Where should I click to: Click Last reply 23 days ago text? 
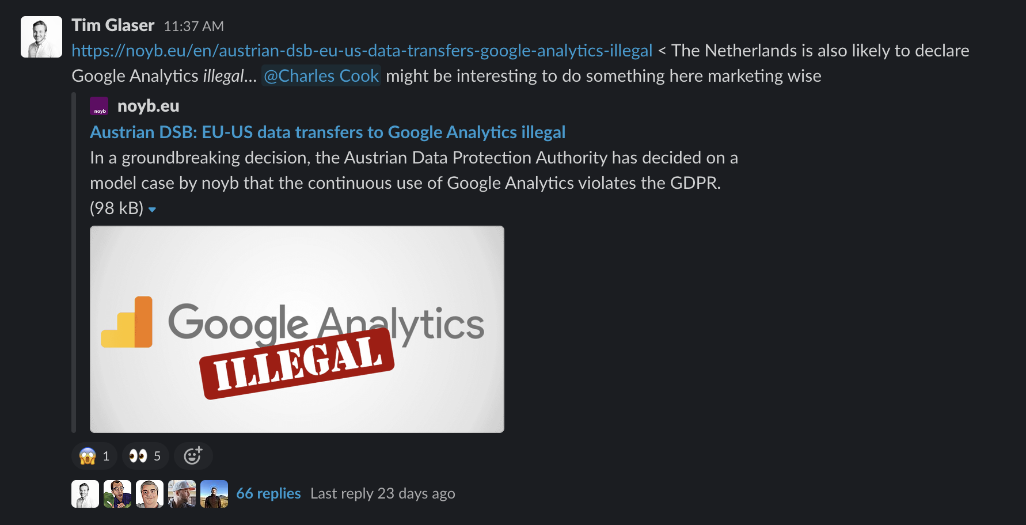coord(382,493)
